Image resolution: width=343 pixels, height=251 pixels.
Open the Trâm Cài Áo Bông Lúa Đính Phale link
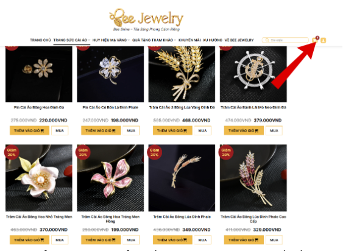pos(182,217)
